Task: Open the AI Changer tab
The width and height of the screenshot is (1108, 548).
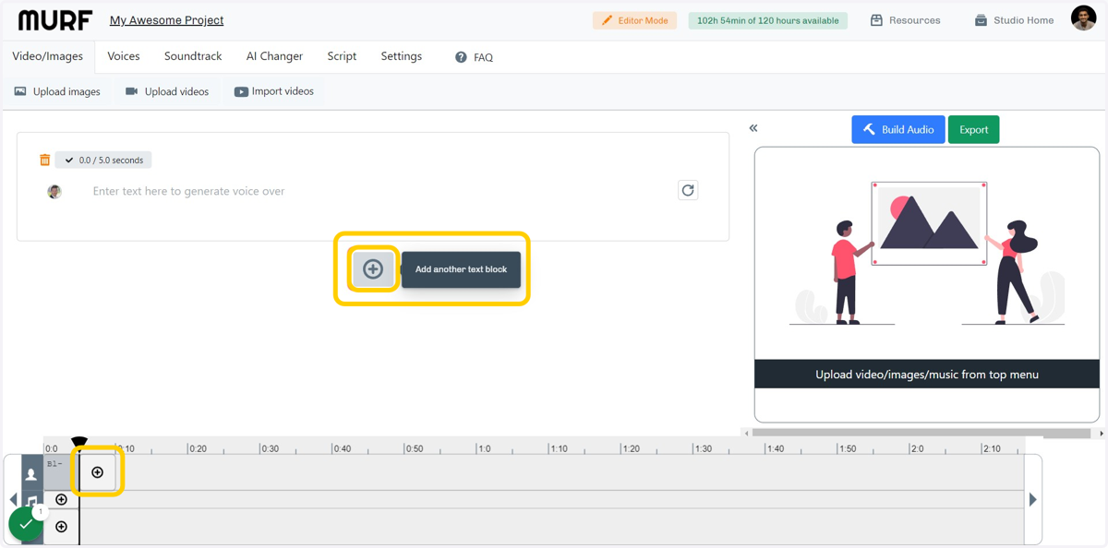Action: (x=274, y=56)
